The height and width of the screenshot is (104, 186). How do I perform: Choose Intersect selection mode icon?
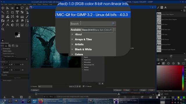tap(17, 46)
